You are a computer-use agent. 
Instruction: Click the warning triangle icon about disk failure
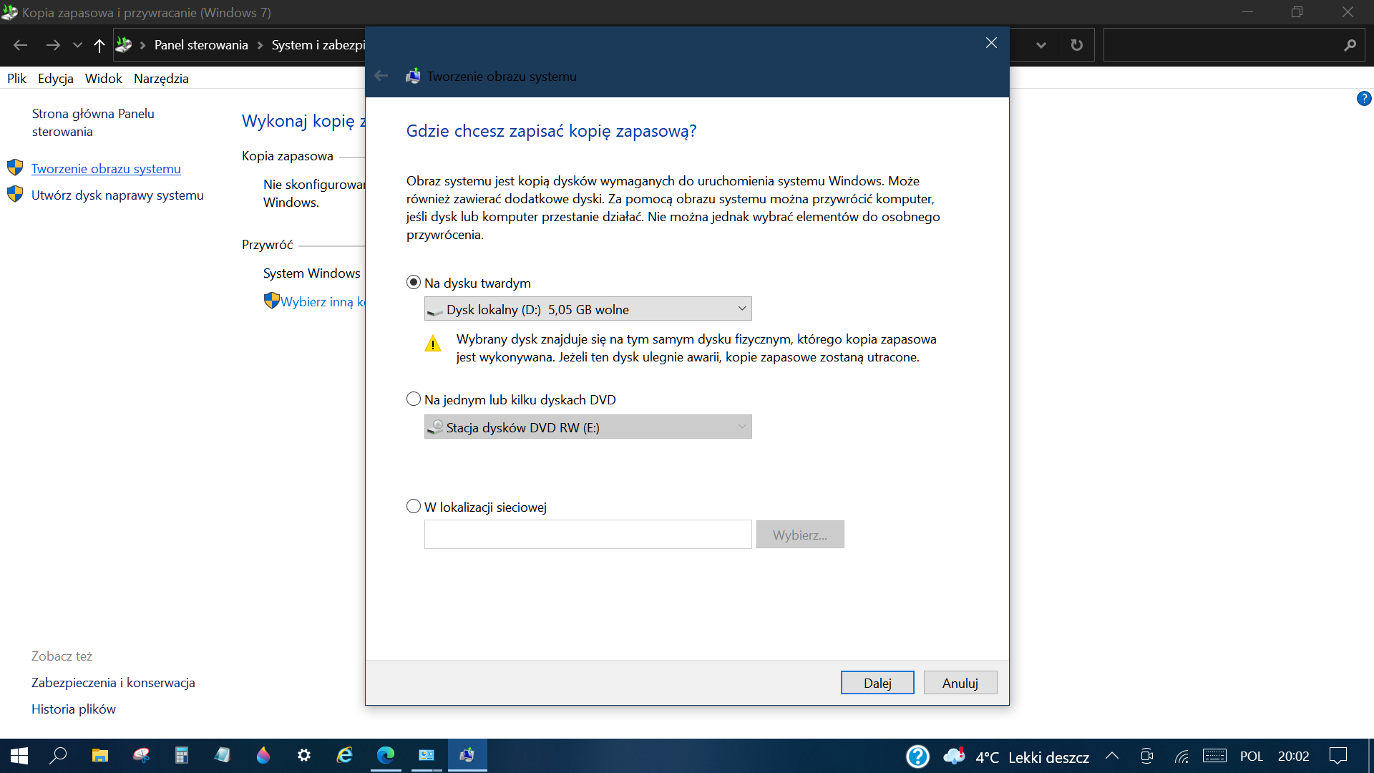pyautogui.click(x=432, y=344)
